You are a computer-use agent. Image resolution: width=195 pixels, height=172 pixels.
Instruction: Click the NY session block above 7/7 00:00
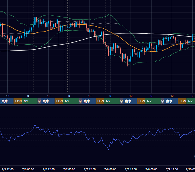tap(71, 101)
